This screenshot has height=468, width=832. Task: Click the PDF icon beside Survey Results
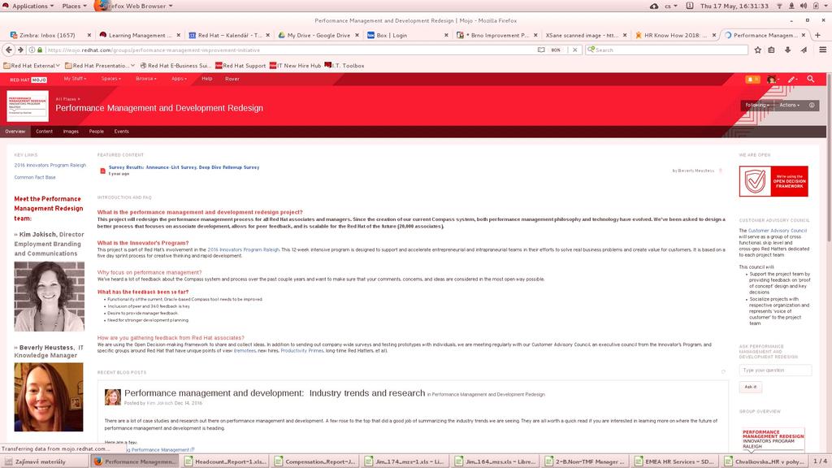(103, 171)
